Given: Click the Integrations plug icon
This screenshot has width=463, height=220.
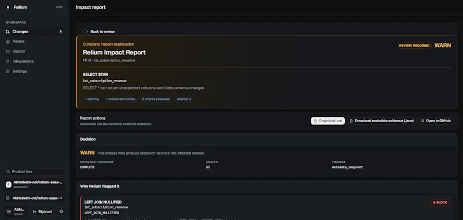Looking at the screenshot, I should [x=8, y=61].
